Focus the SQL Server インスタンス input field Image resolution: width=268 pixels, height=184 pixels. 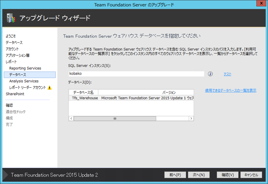coord(136,74)
